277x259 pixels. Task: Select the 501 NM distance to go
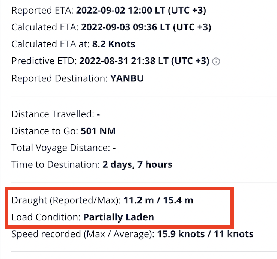(98, 131)
